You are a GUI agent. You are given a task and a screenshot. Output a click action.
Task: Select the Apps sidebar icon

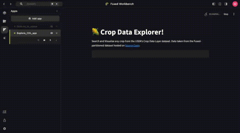[x=4, y=30]
